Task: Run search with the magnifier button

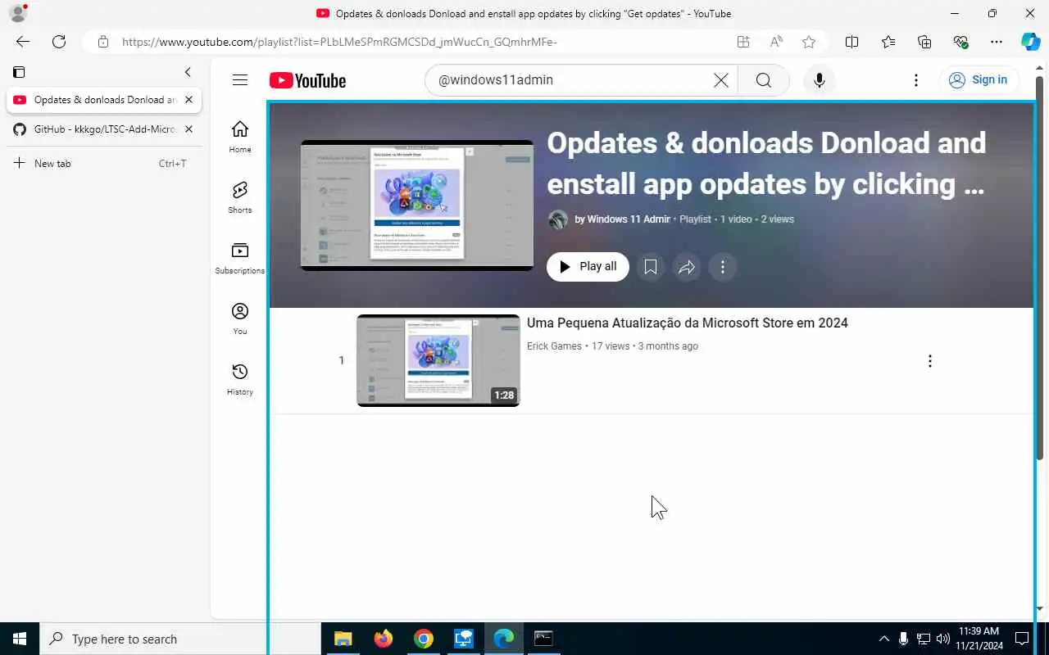Action: click(x=763, y=79)
